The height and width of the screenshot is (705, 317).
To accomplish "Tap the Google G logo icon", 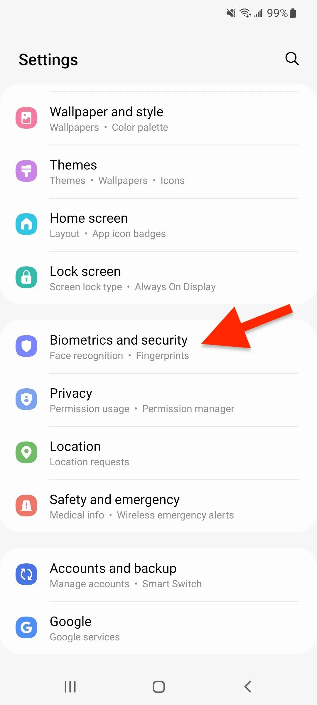I will pyautogui.click(x=26, y=627).
